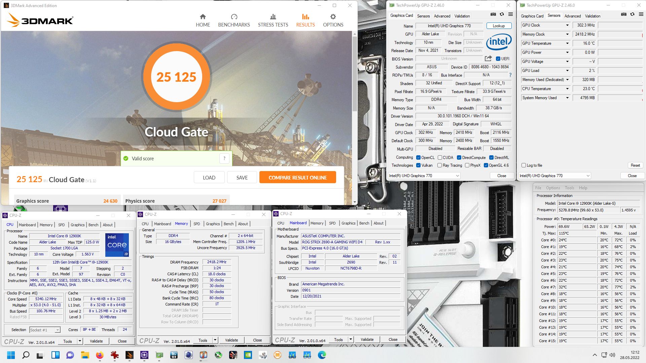The image size is (646, 363).
Task: Open taskbar Search
Action: (26, 355)
